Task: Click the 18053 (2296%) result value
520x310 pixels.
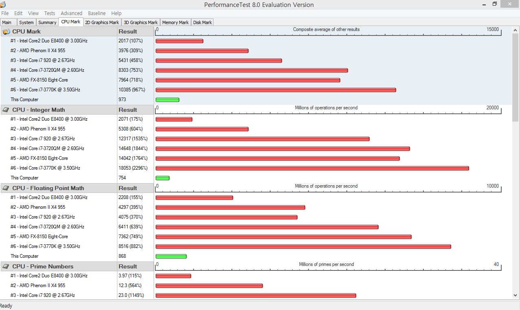Action: [133, 168]
